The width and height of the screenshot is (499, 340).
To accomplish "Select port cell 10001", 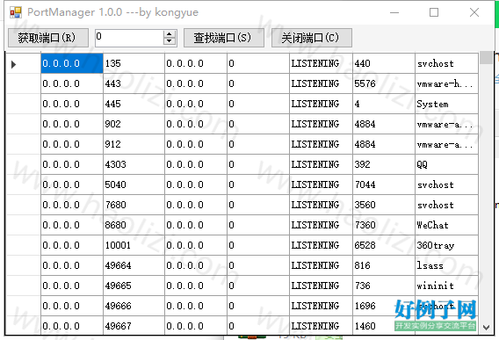I will coord(134,245).
